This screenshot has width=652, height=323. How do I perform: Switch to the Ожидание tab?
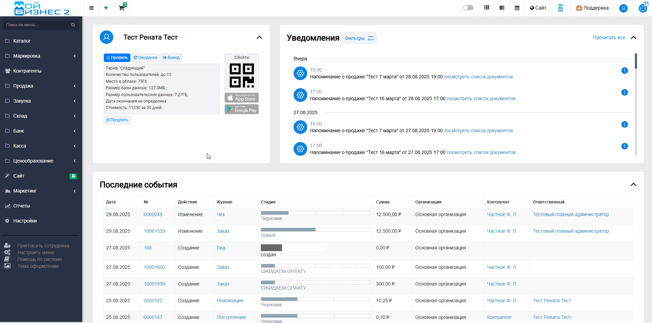click(145, 58)
